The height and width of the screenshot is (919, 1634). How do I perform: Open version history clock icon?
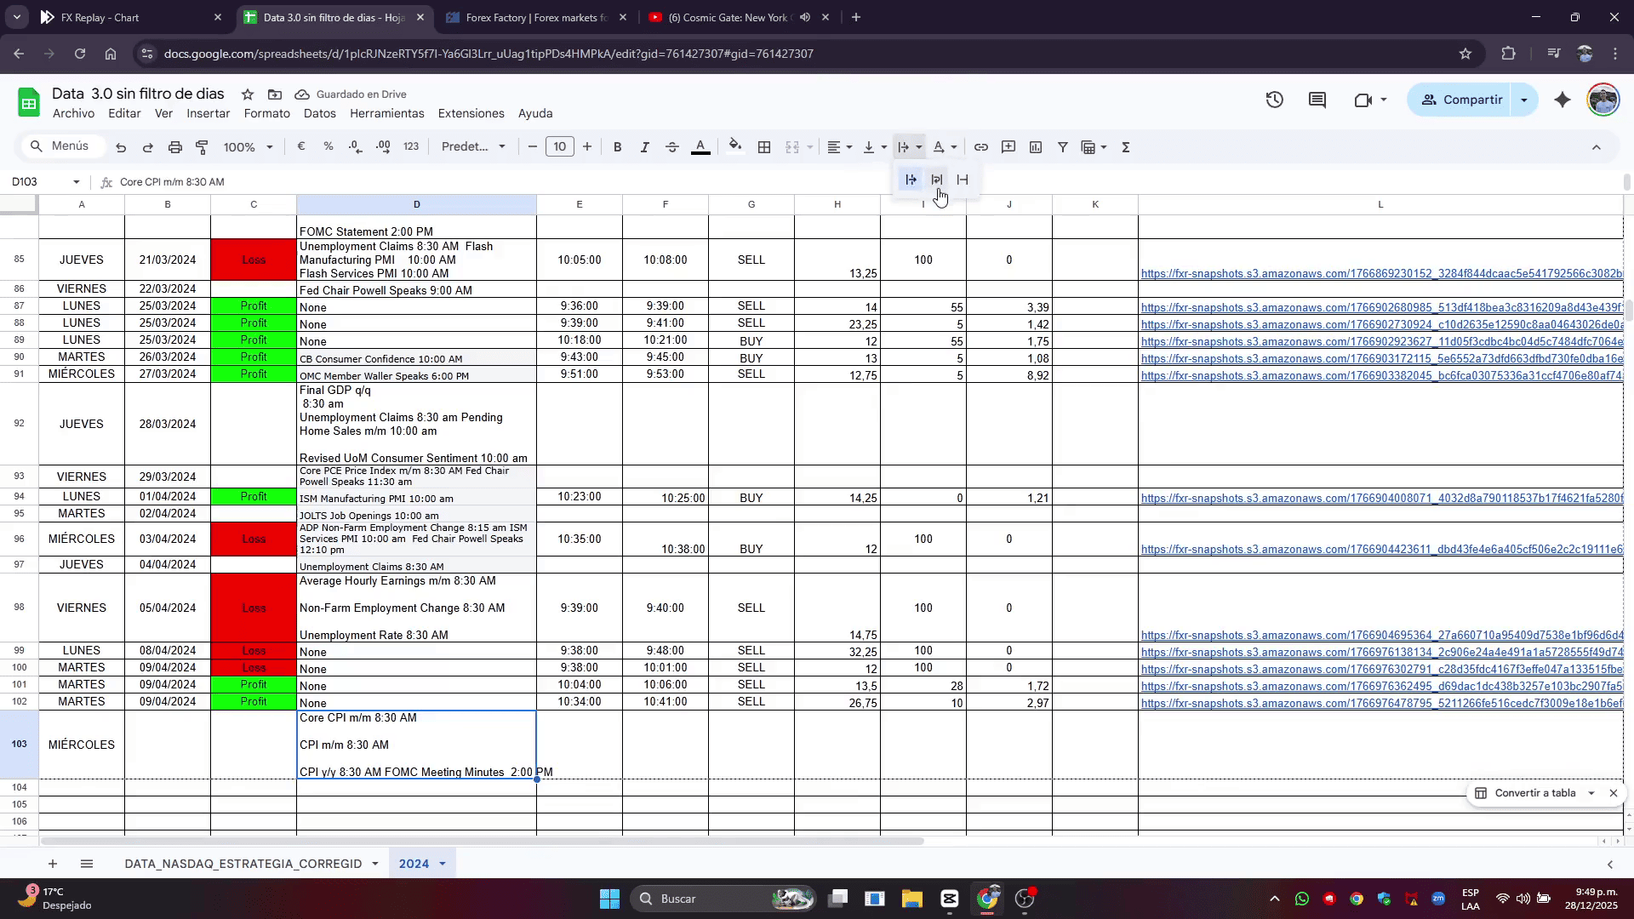click(1274, 100)
